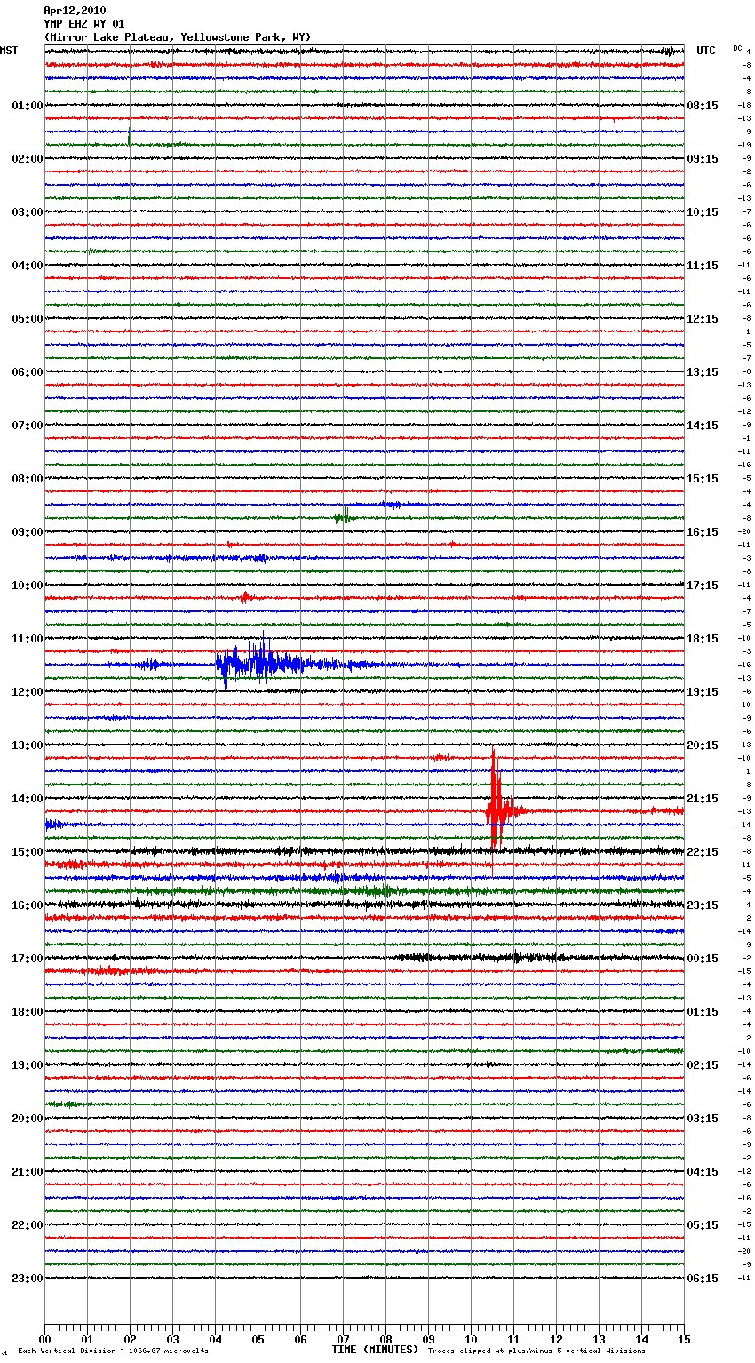Image resolution: width=755 pixels, height=1363 pixels.
Task: Click the 09:15 UTC time label
Action: pos(703,159)
